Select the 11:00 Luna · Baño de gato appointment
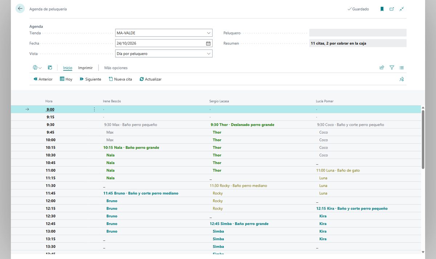436x259 pixels. tap(338, 170)
